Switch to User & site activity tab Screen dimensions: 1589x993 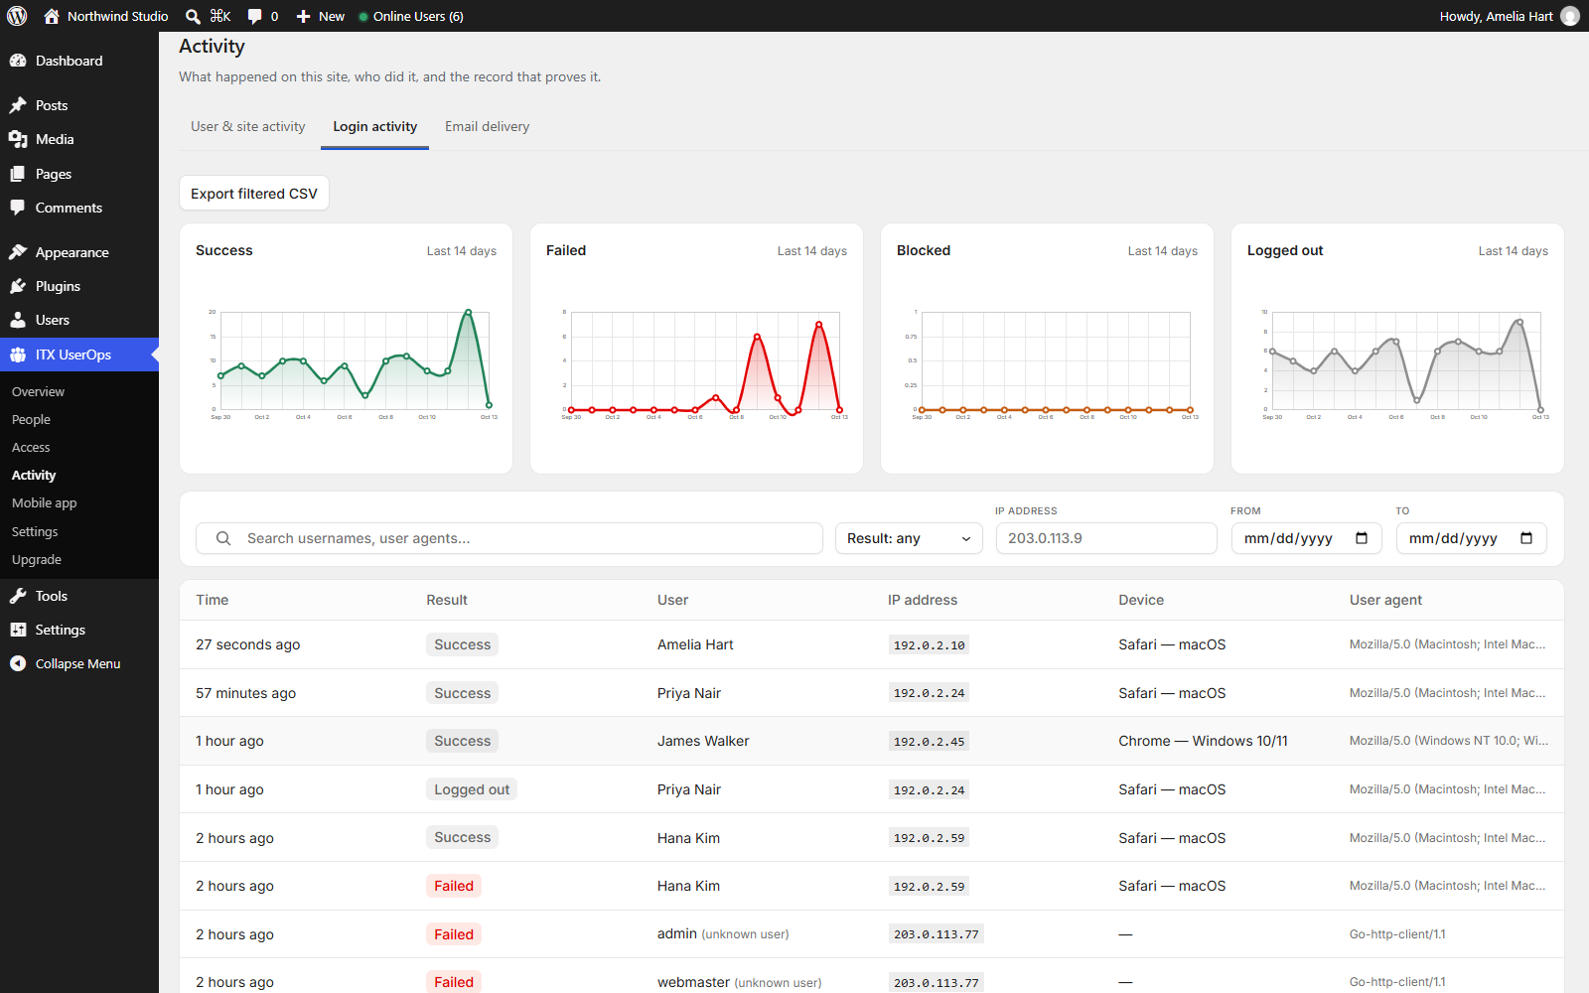[x=248, y=126]
